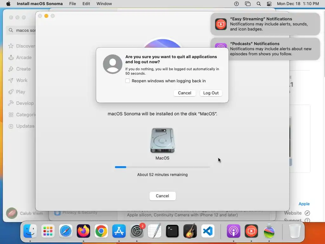The height and width of the screenshot is (244, 325).
Task: Select Develop in App Store sidebar
Action: (x=21, y=103)
